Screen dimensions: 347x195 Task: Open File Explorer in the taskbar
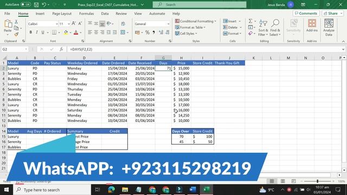(x=125, y=190)
